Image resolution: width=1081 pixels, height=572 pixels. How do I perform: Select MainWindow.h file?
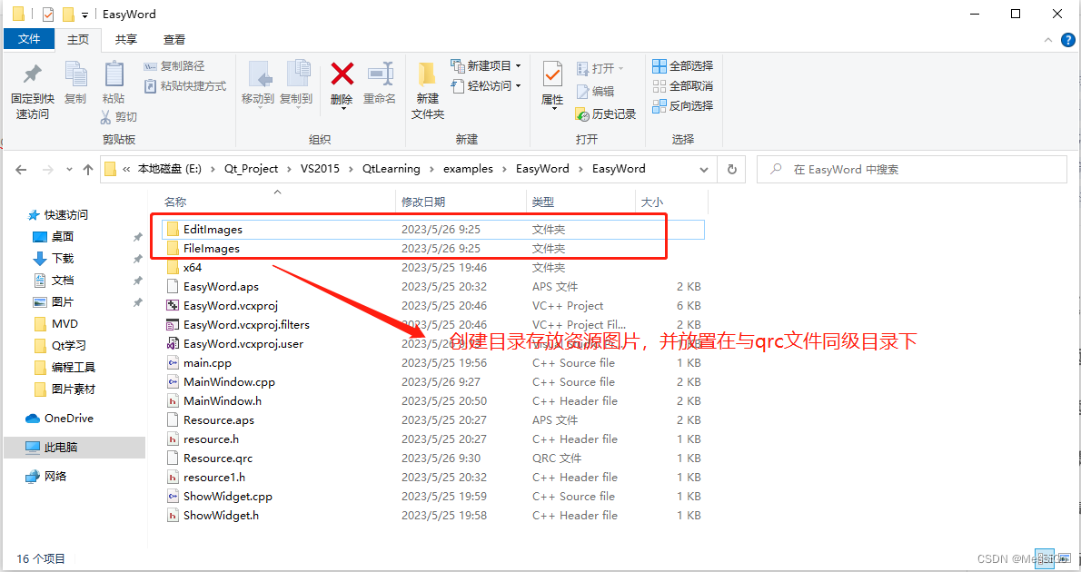coord(434,401)
